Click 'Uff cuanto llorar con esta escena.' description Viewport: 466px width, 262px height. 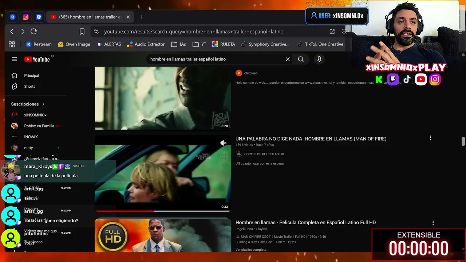click(260, 163)
